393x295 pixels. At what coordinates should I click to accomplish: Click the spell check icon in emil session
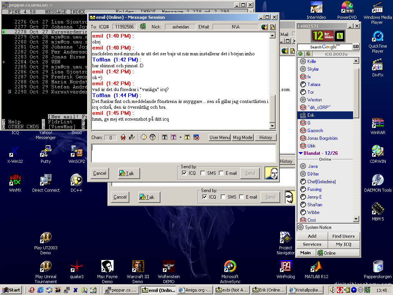coord(132,137)
